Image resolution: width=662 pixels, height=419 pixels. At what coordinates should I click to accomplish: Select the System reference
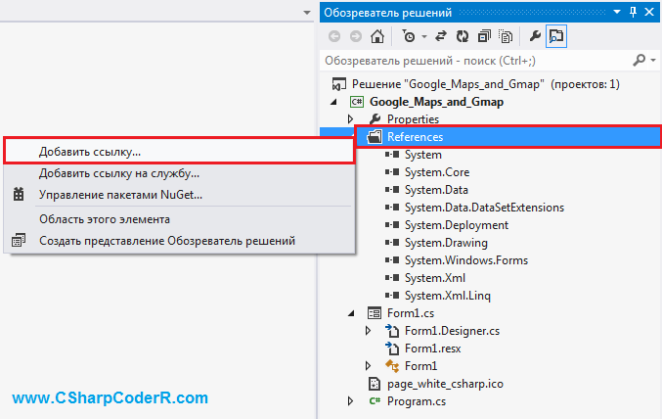coord(423,155)
